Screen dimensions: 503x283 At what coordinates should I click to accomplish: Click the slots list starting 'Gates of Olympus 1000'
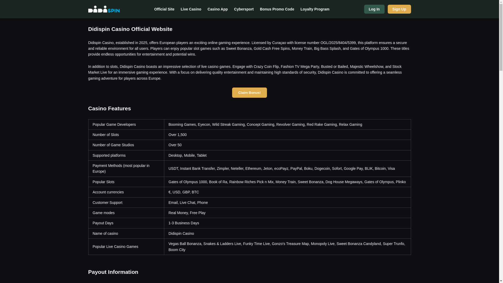click(287, 182)
